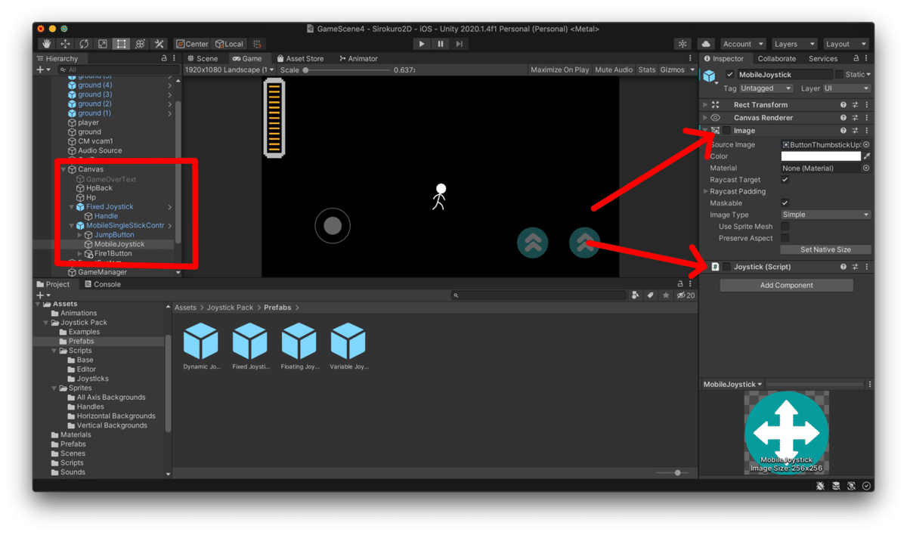
Task: Pause the game
Action: point(441,44)
